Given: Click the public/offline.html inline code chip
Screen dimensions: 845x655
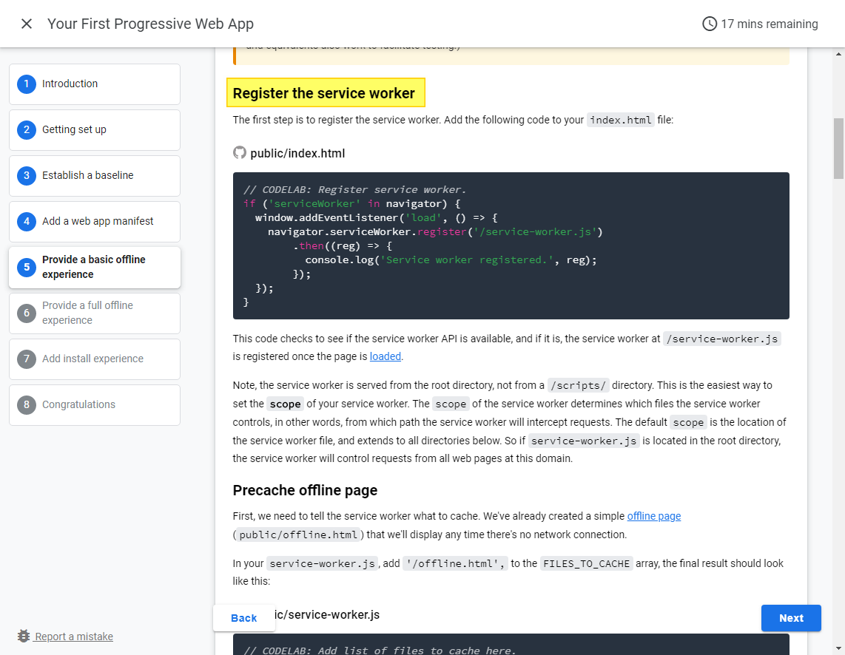Looking at the screenshot, I should point(298,534).
